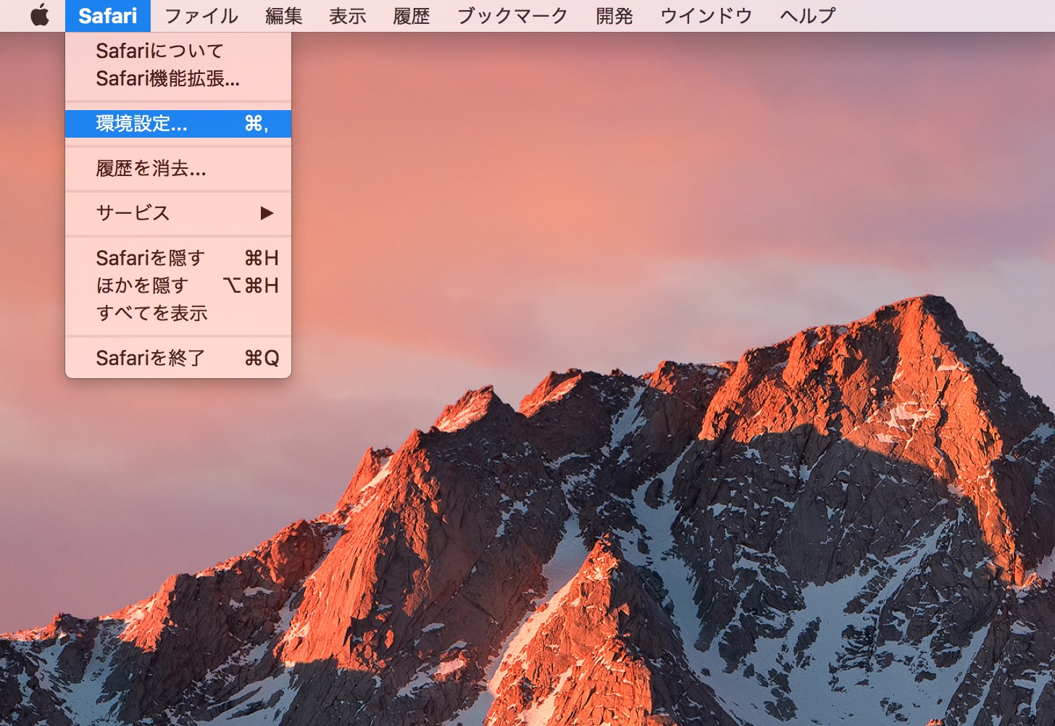Choose すべてを表示 menu item
Screen dimensions: 1055x726
point(178,313)
